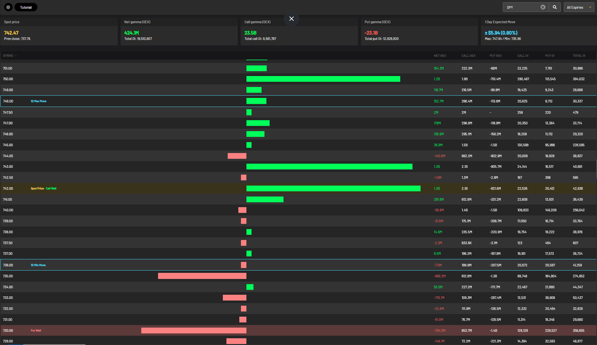Open the Tutorial button

pos(26,7)
